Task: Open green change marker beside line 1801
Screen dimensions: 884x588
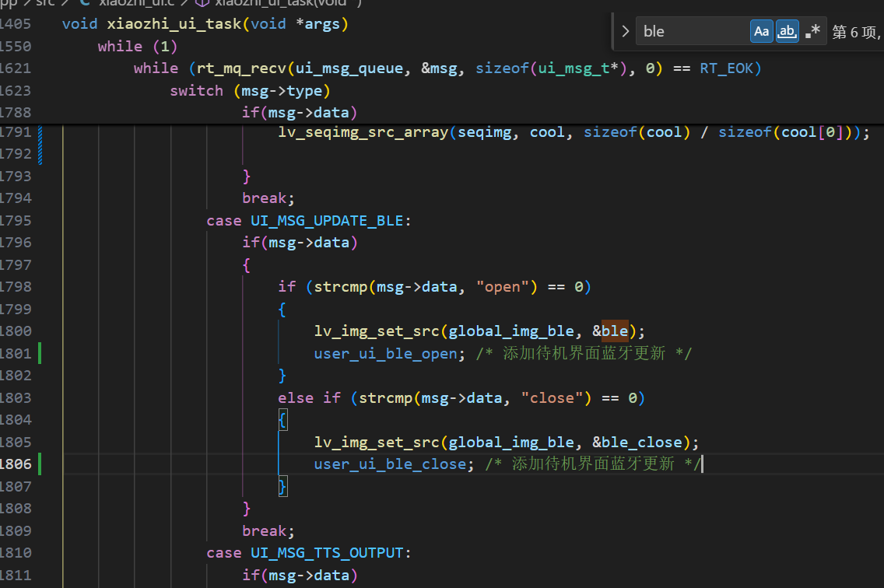Action: coord(40,353)
